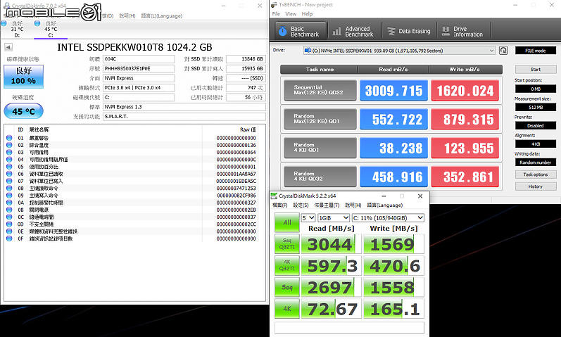Click firmware field 004C
Viewport: 561px width, 337px height.
click(139, 59)
